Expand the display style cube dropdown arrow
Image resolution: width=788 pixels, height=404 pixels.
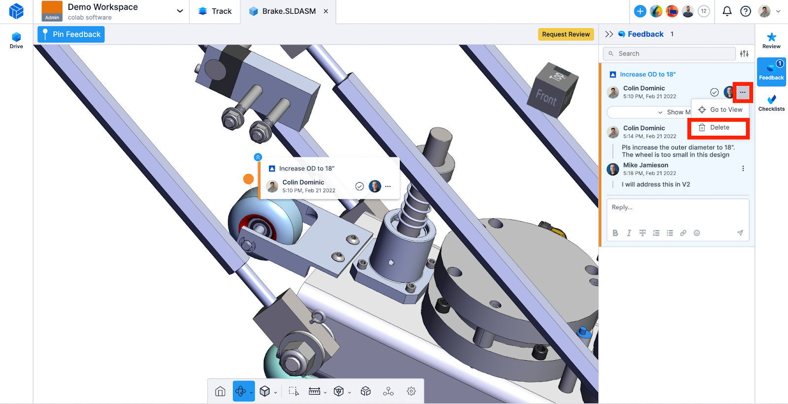point(275,393)
